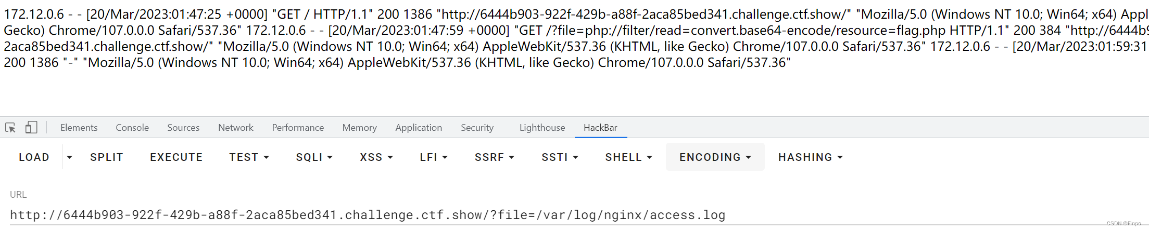The width and height of the screenshot is (1149, 231).
Task: Activate the inspect element picker icon
Action: coord(10,128)
